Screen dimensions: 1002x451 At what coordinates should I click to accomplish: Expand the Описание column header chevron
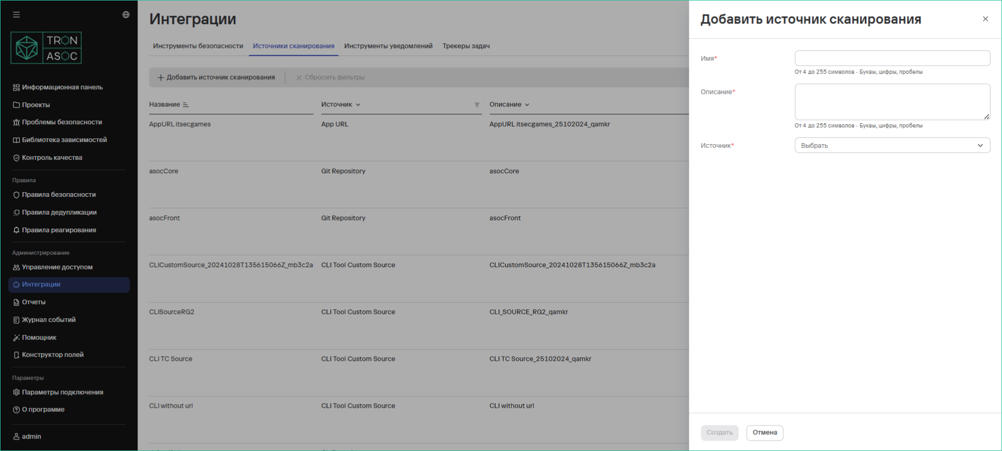pos(527,105)
